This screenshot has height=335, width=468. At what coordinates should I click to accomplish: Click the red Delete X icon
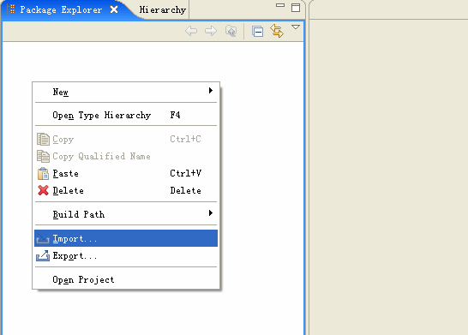click(x=43, y=190)
